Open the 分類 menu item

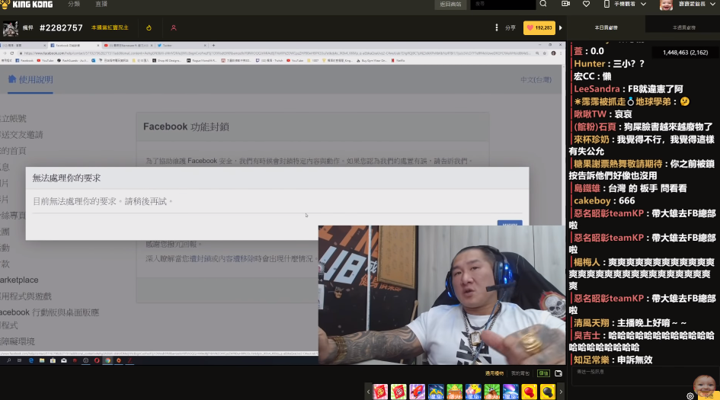click(74, 5)
